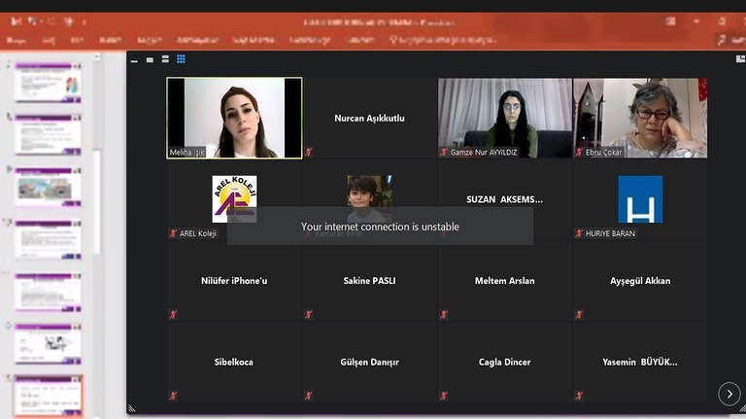Select the Sakine PASLI participant tile

(x=369, y=281)
